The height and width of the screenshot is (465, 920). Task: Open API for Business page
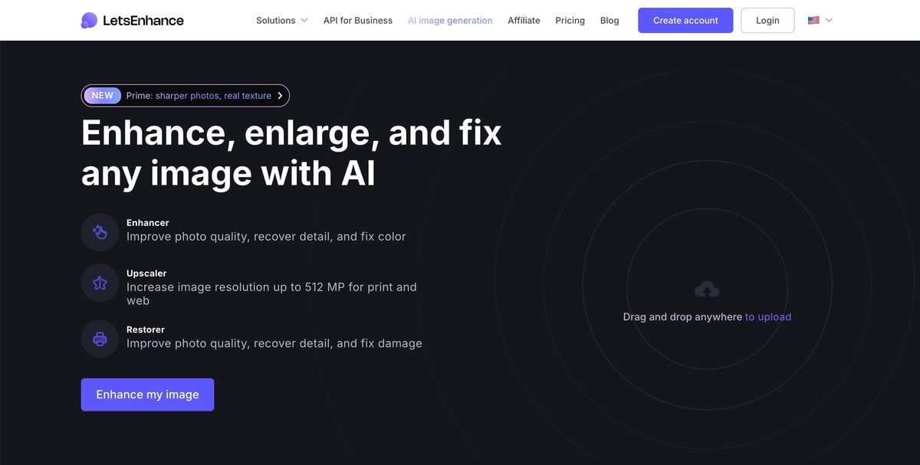click(x=358, y=21)
